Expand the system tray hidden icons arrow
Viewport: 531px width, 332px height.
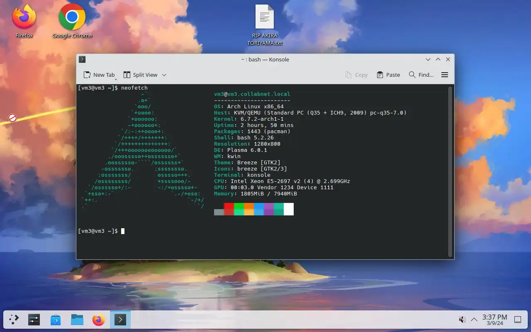pos(474,320)
